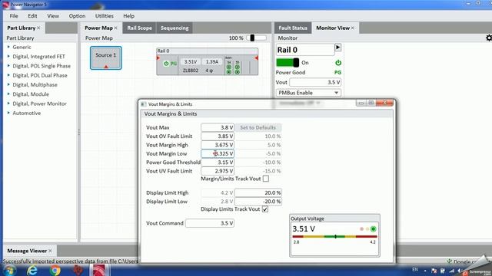Image resolution: width=492 pixels, height=276 pixels.
Task: Edit Display Limit High percent field
Action: click(x=258, y=192)
